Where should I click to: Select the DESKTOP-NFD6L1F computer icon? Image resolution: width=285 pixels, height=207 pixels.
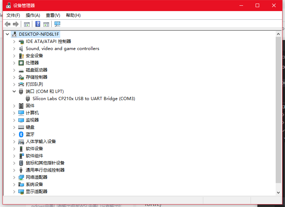(x=14, y=34)
